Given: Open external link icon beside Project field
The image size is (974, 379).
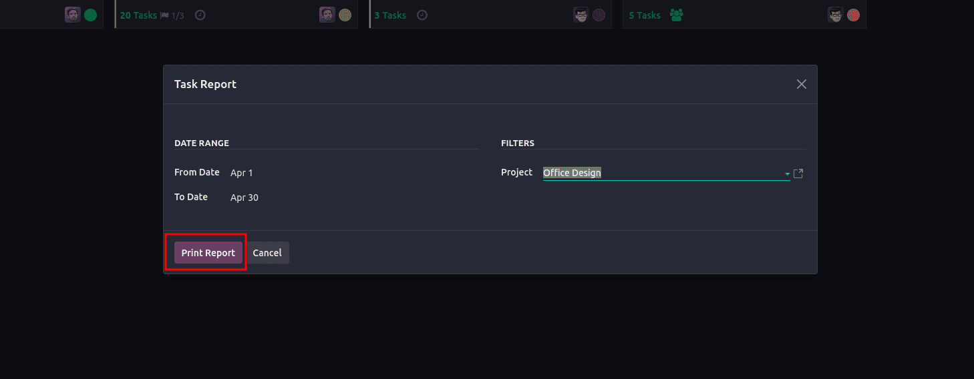Looking at the screenshot, I should tap(798, 173).
